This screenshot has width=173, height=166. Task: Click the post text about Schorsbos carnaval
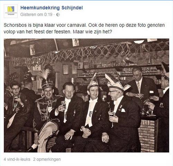[84, 28]
